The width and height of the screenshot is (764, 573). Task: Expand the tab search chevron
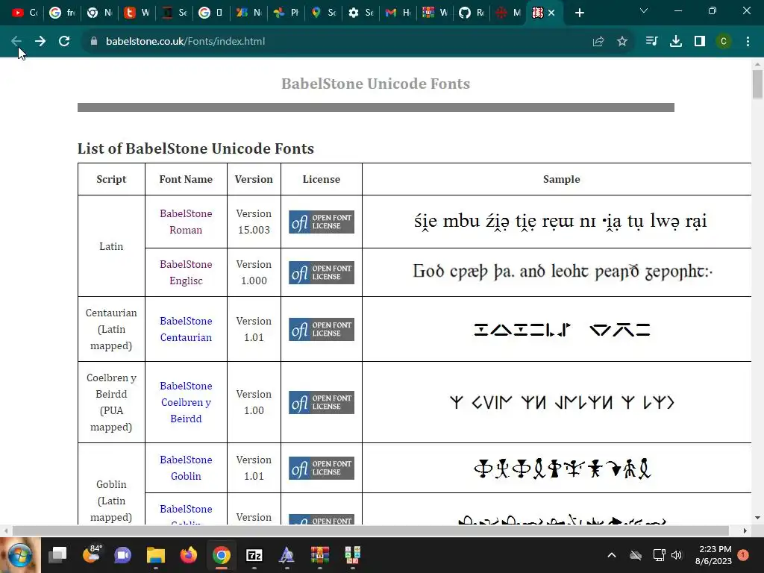tap(644, 10)
